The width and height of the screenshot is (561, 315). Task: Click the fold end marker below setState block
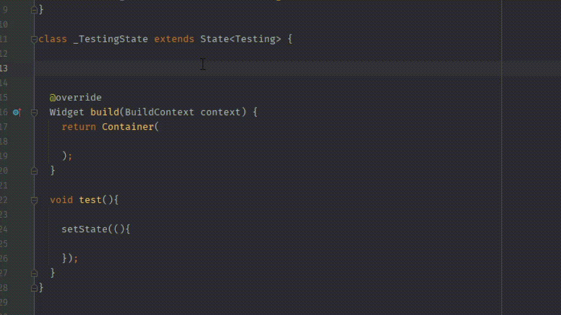pyautogui.click(x=34, y=273)
